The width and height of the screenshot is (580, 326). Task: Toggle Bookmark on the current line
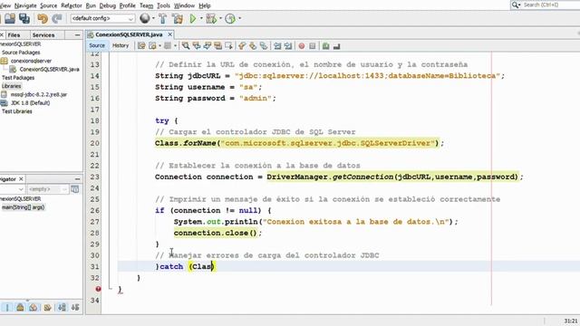(264, 46)
